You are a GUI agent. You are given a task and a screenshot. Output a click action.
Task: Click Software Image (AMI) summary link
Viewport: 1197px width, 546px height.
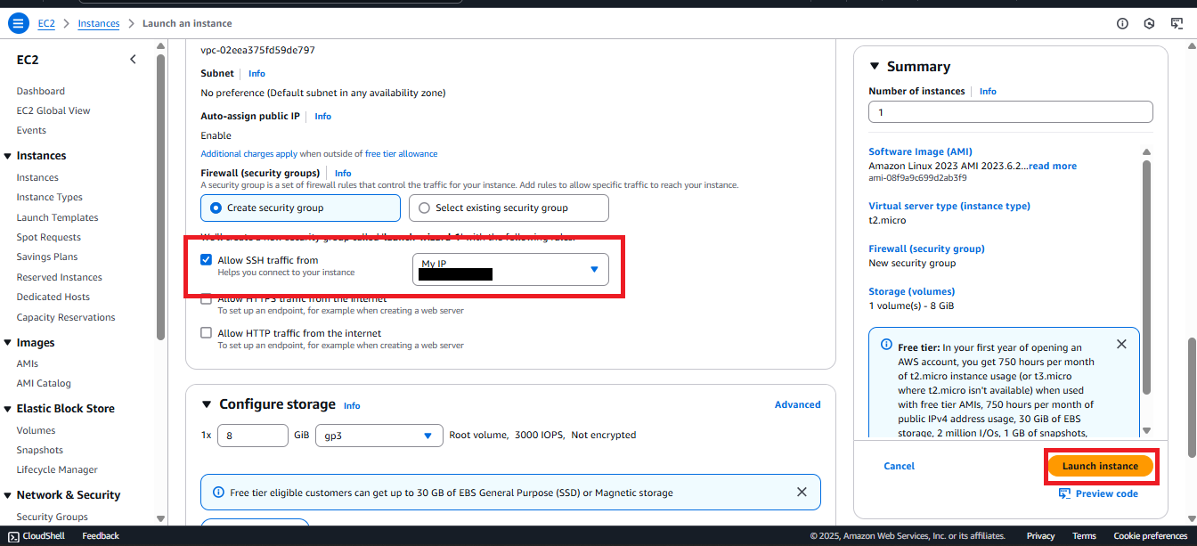tap(920, 152)
